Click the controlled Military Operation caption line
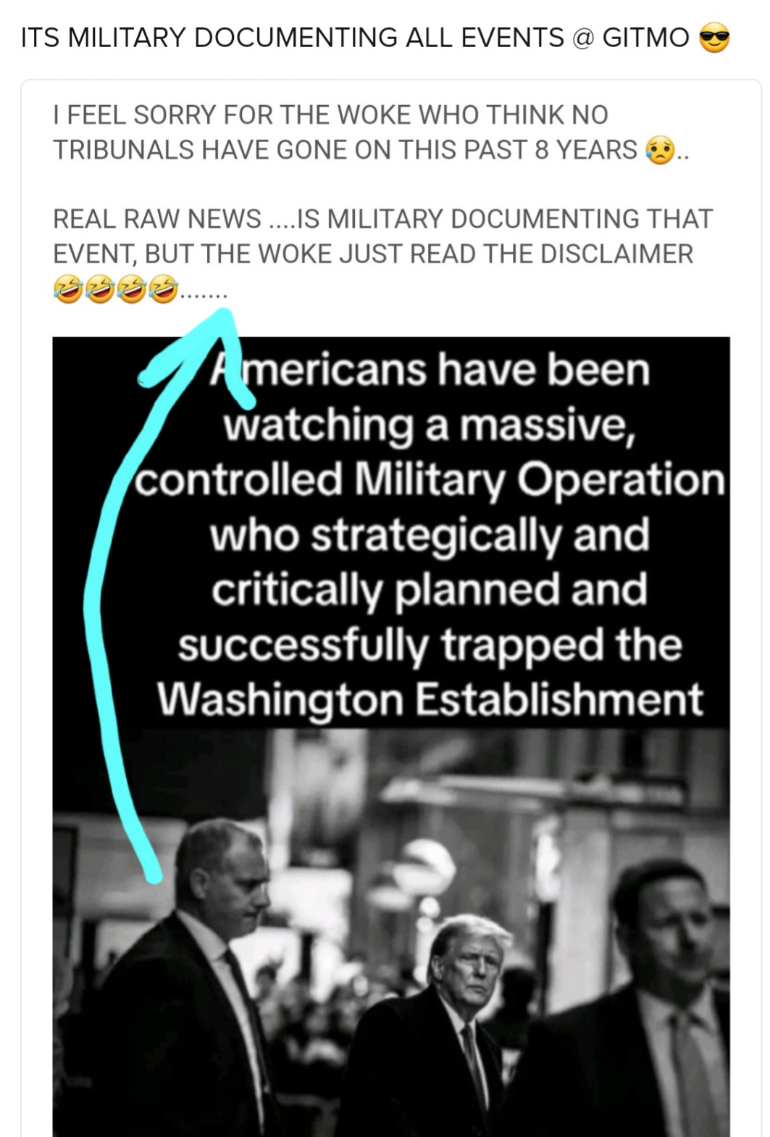770x1137 pixels. [x=430, y=480]
